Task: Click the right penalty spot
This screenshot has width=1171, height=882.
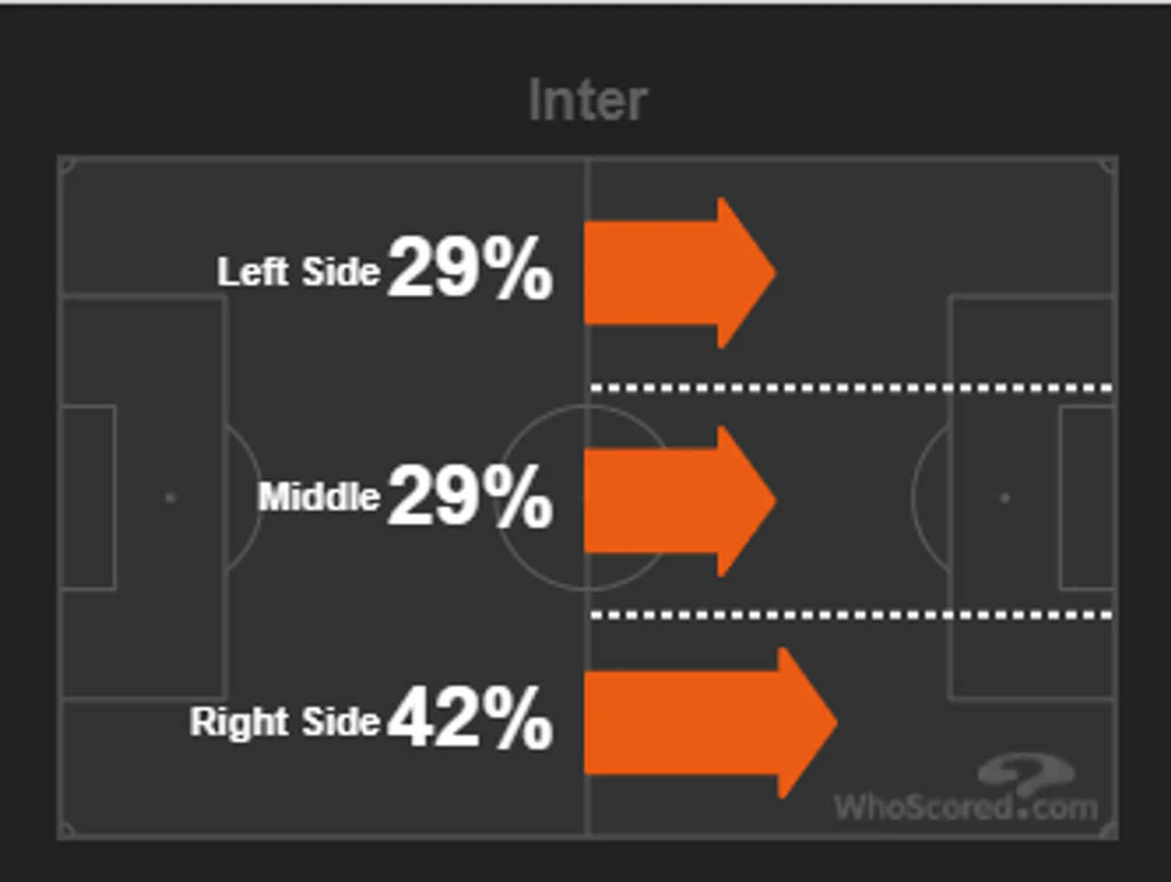Action: [x=1005, y=498]
